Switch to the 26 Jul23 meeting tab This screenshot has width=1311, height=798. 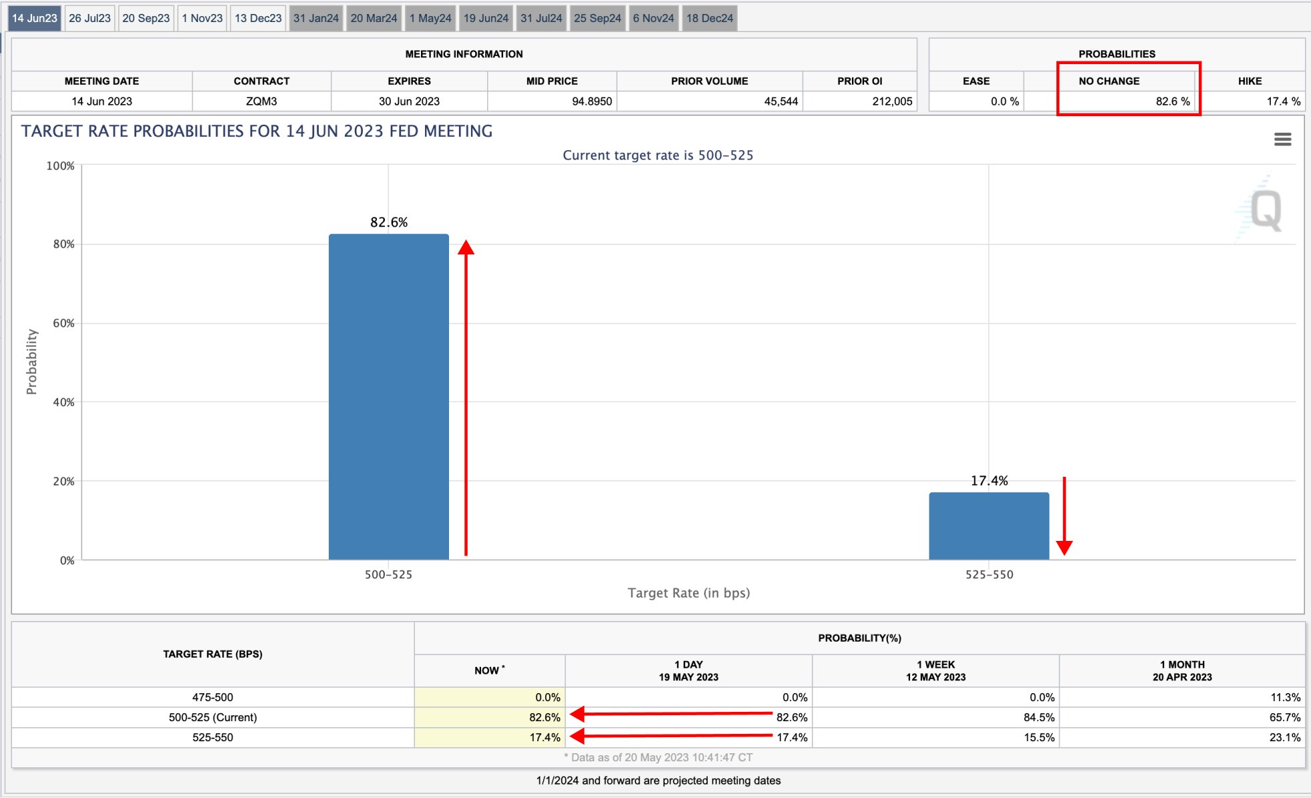(90, 18)
